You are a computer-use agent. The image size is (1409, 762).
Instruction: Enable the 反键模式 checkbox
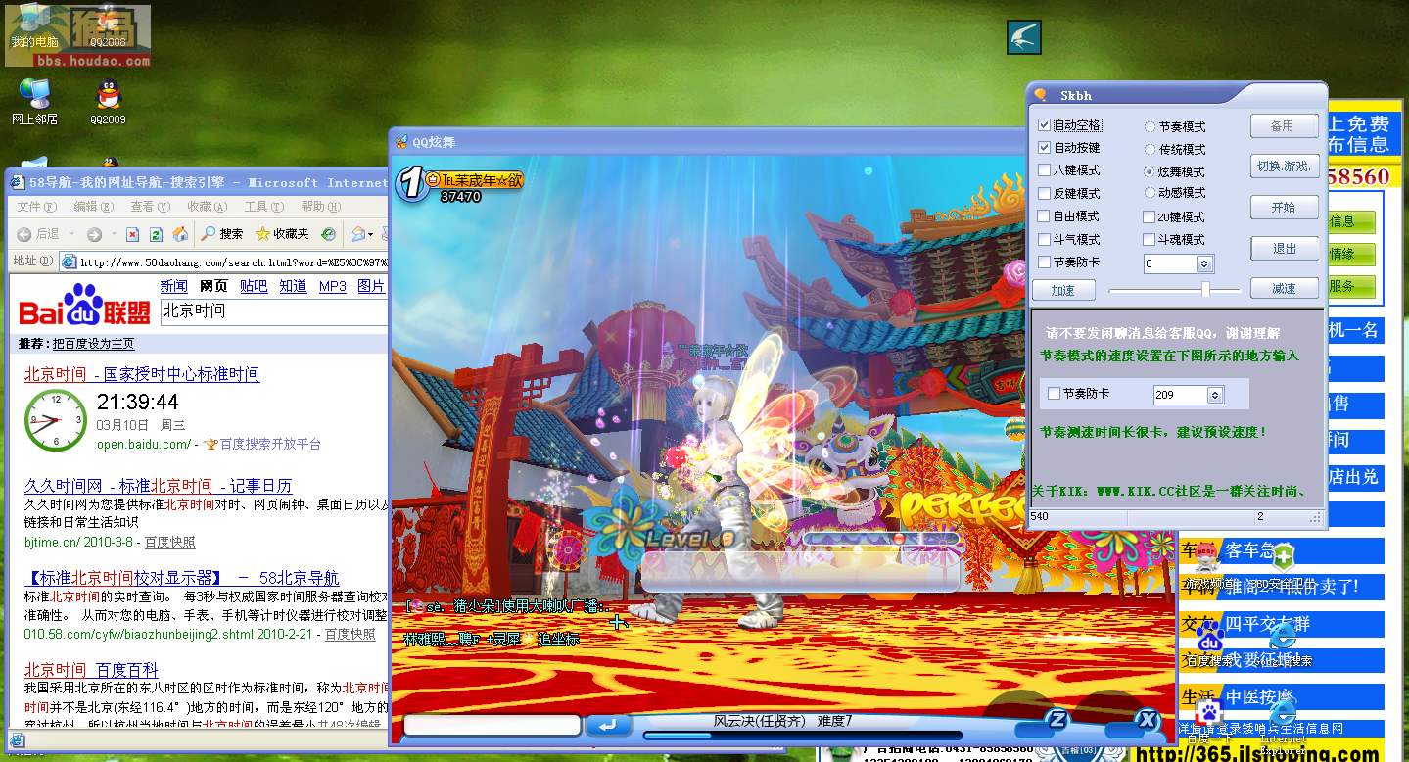click(1045, 193)
